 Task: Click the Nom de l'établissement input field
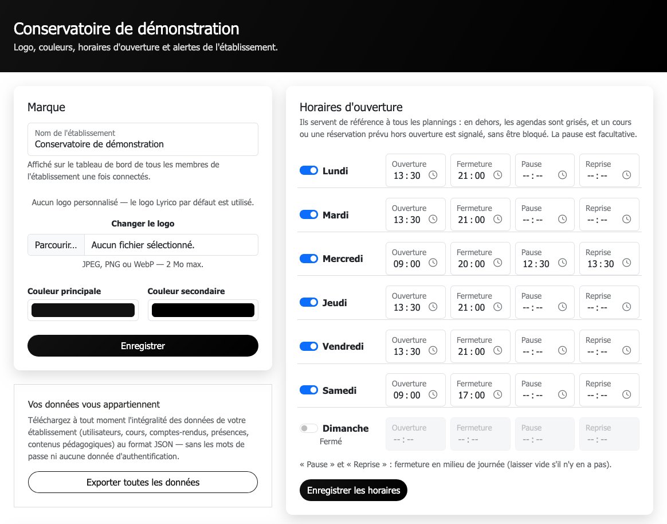coord(143,139)
